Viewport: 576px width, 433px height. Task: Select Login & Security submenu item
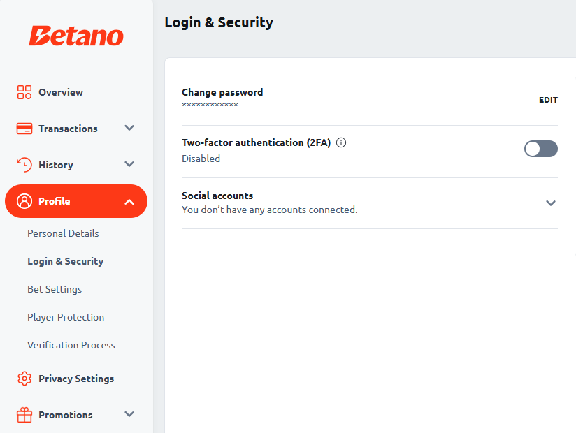coord(66,261)
